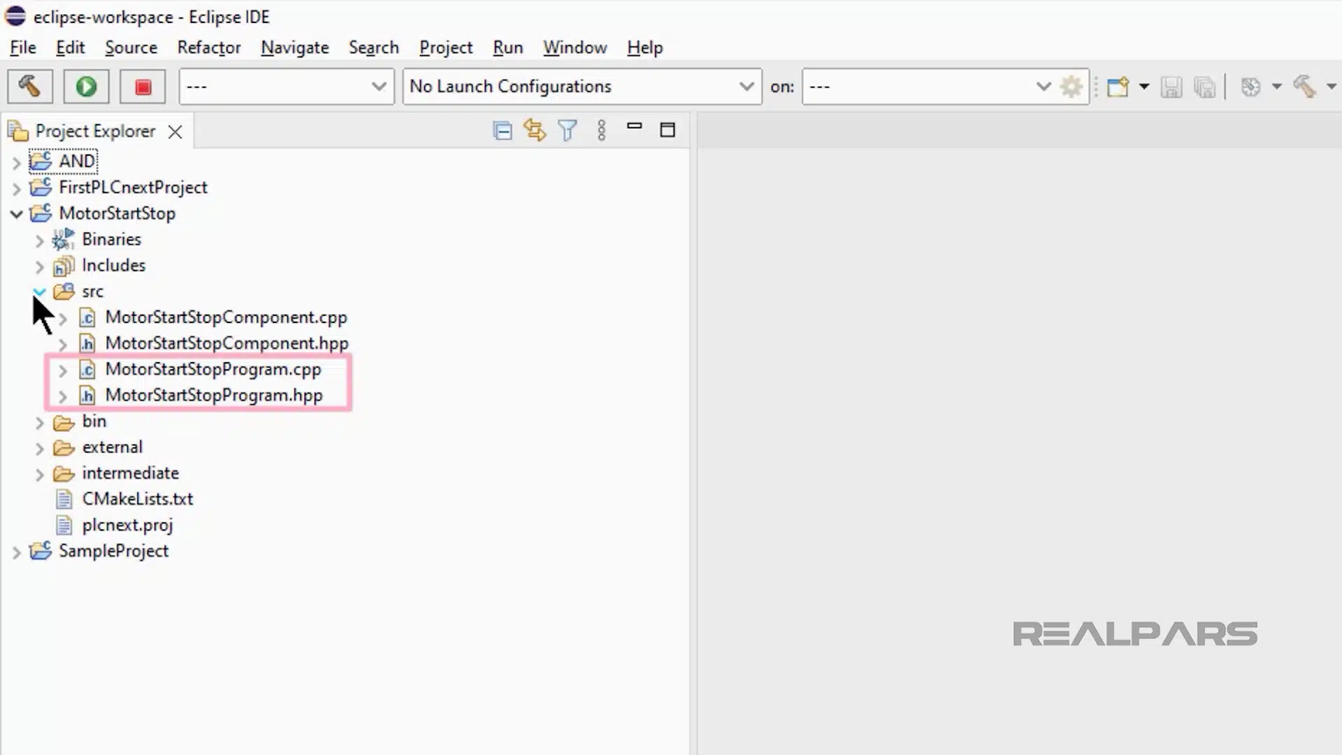Open the Run menu
1342x755 pixels.
coord(507,48)
